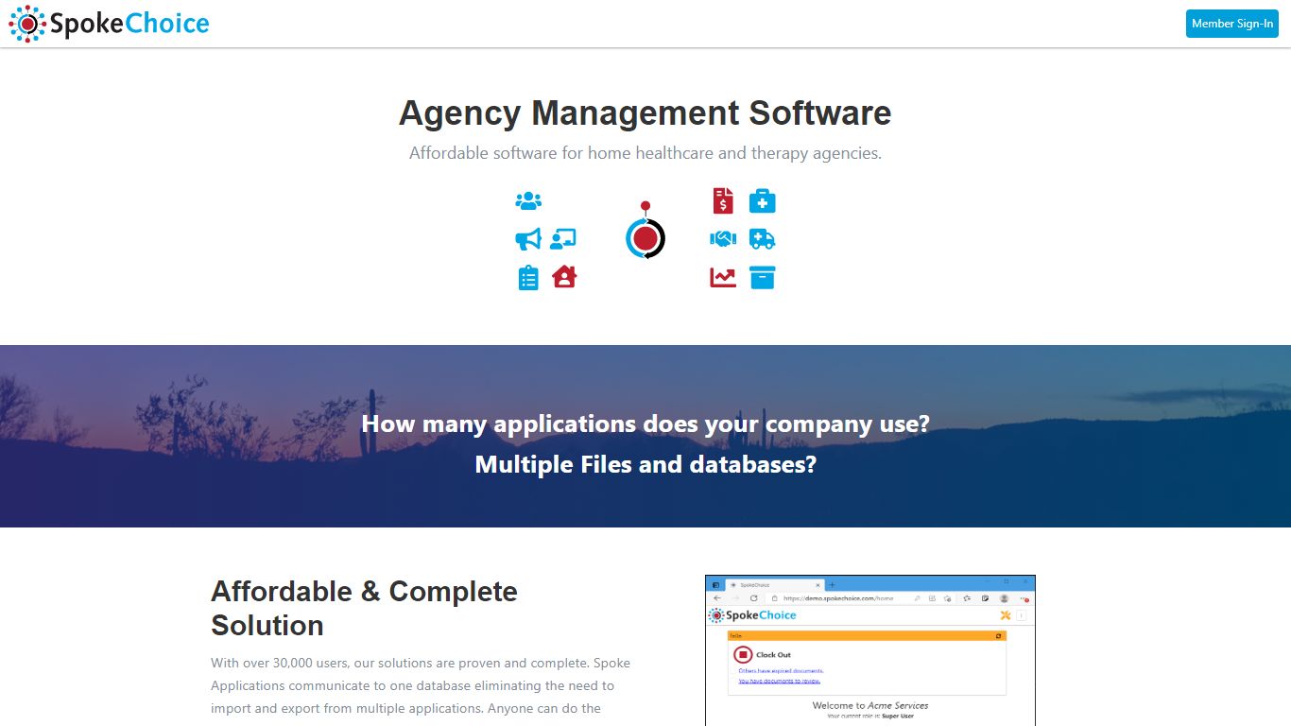Screen dimensions: 1291x726
Task: Click the Clock Out icon in the screenshot
Action: [x=743, y=654]
